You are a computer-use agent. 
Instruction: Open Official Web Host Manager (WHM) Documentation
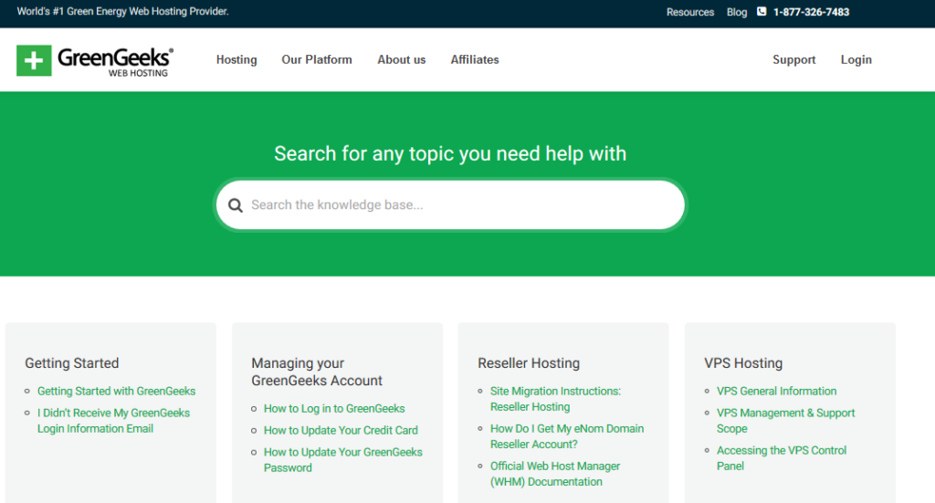554,474
